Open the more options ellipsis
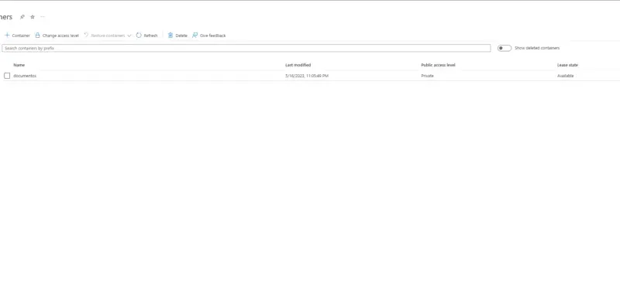Screen dimensions: 620x282 point(43,17)
